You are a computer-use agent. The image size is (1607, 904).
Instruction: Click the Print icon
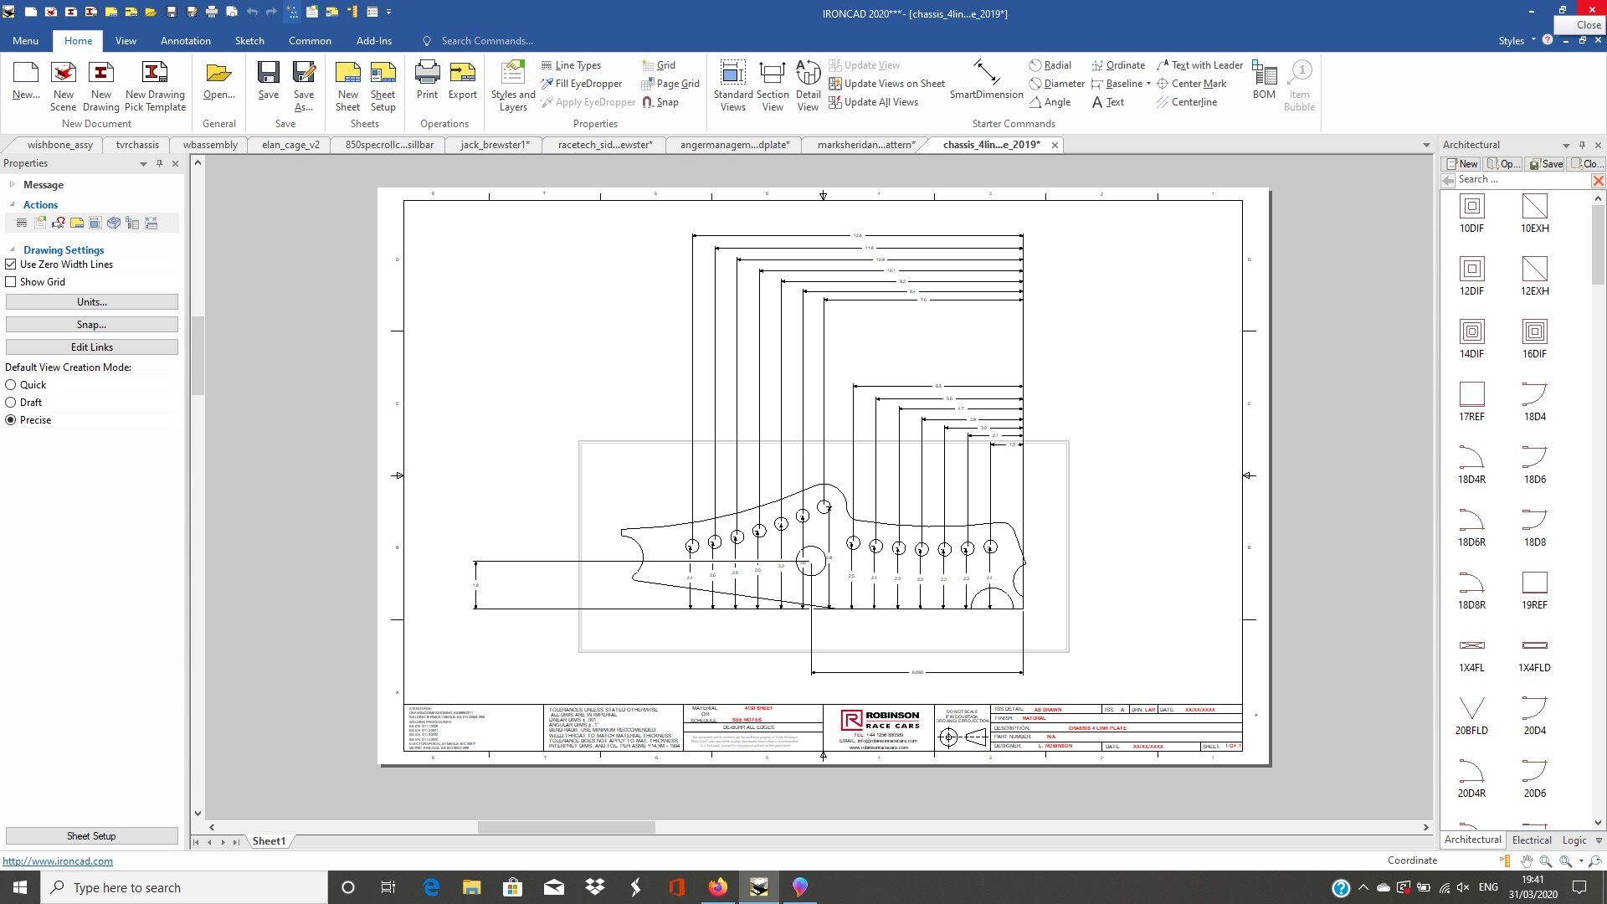[x=427, y=81]
